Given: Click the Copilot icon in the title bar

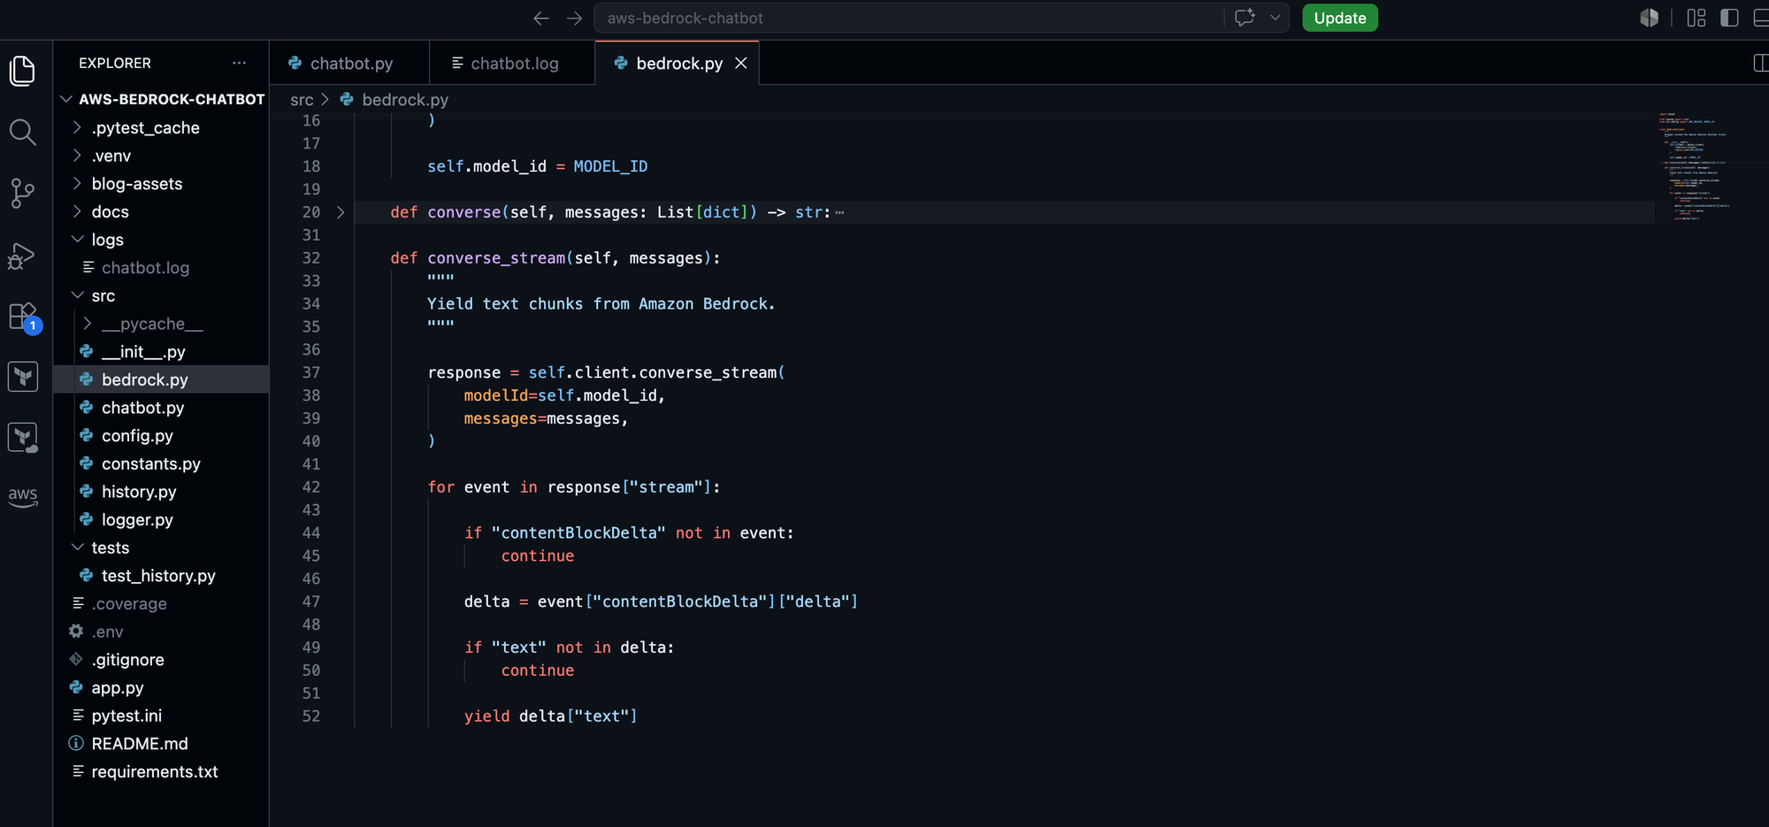Looking at the screenshot, I should [x=1649, y=18].
